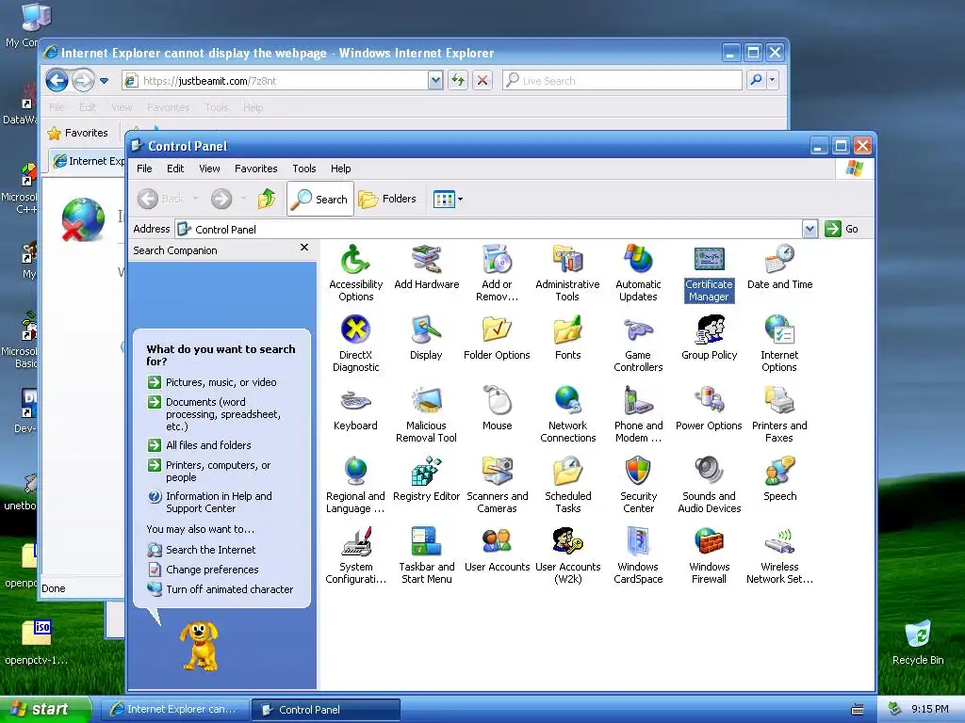Open Scheduled Tasks folder
This screenshot has height=723, width=965.
567,485
